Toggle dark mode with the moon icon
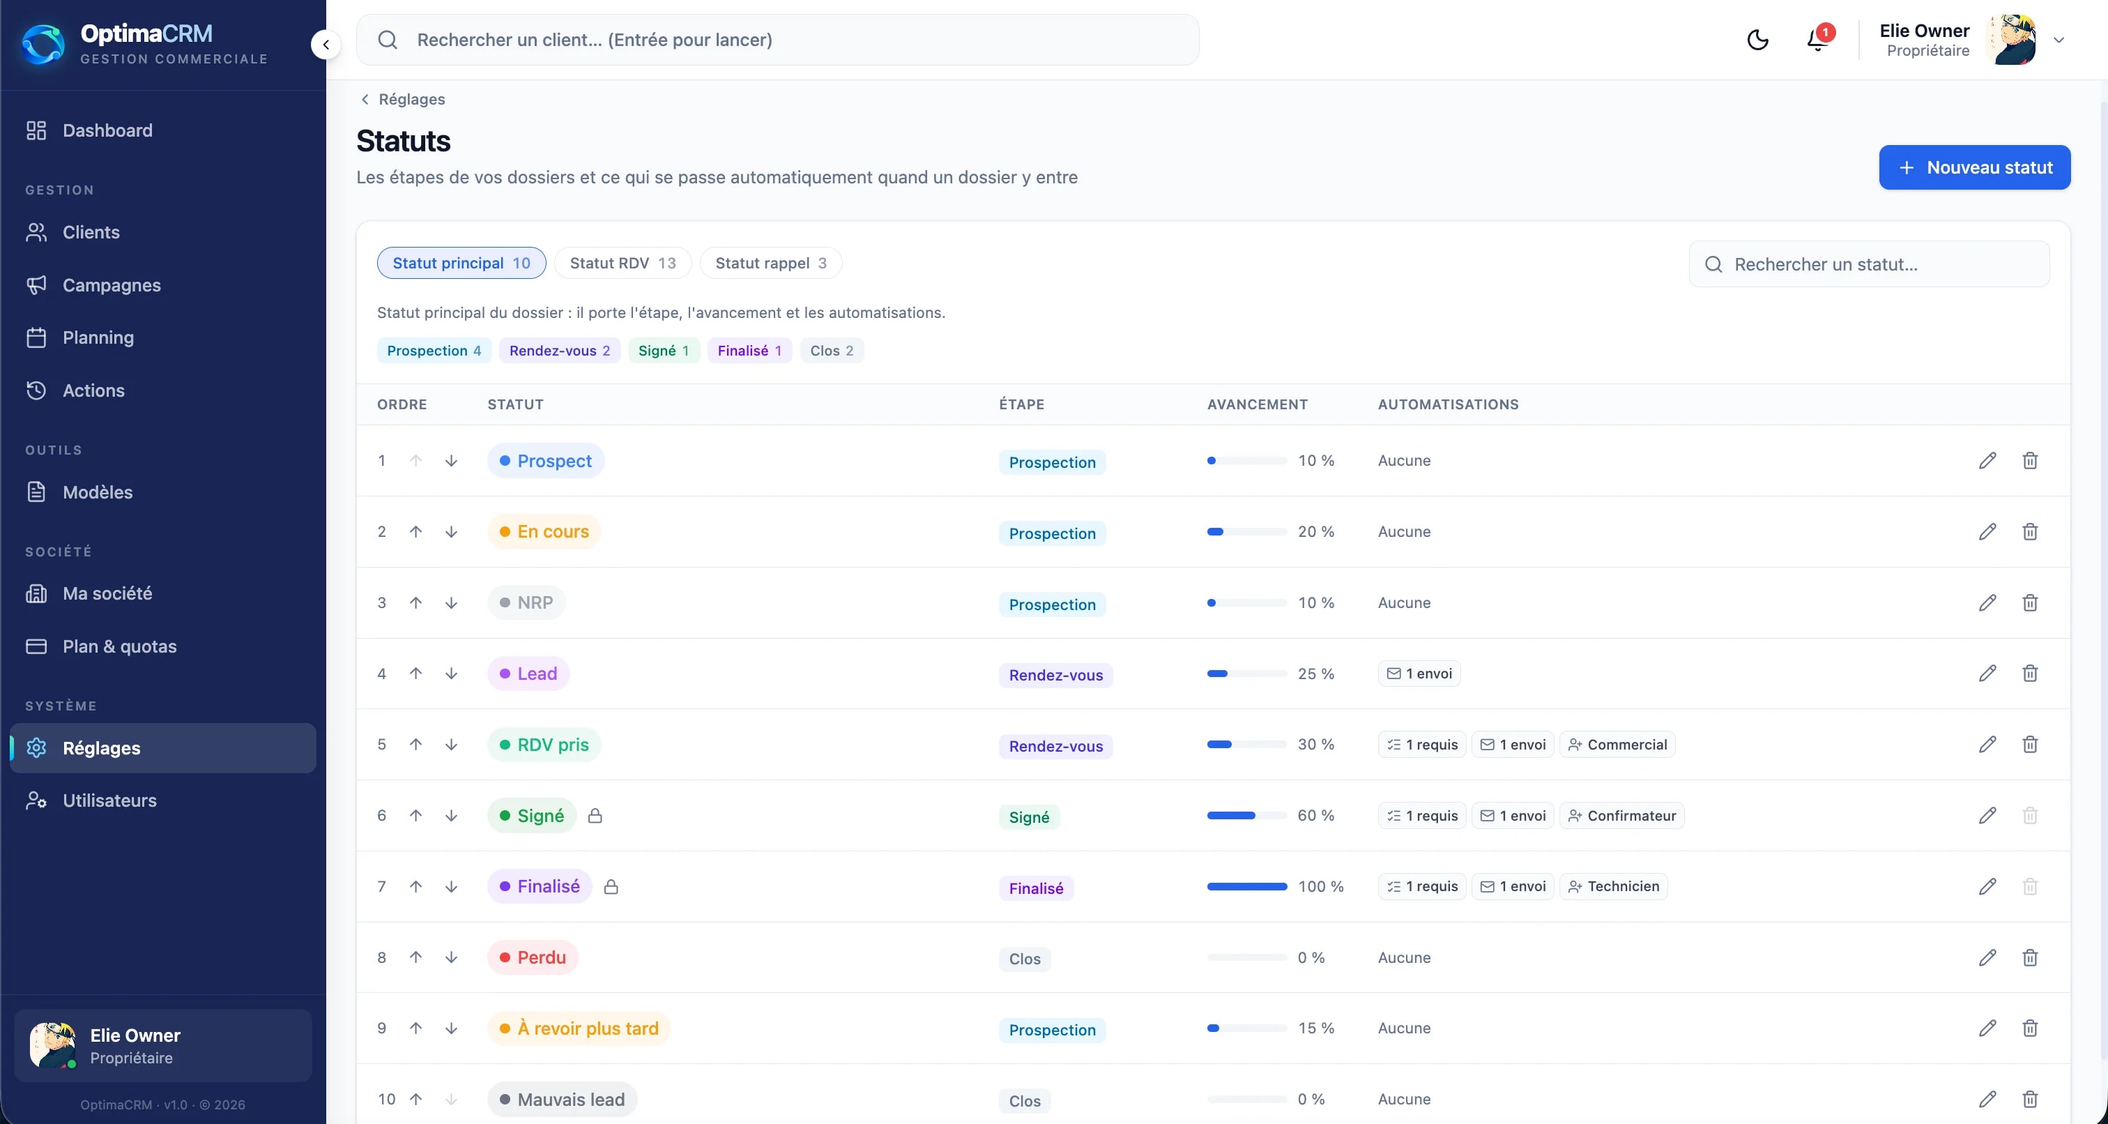Viewport: 2108px width, 1124px height. coord(1758,39)
